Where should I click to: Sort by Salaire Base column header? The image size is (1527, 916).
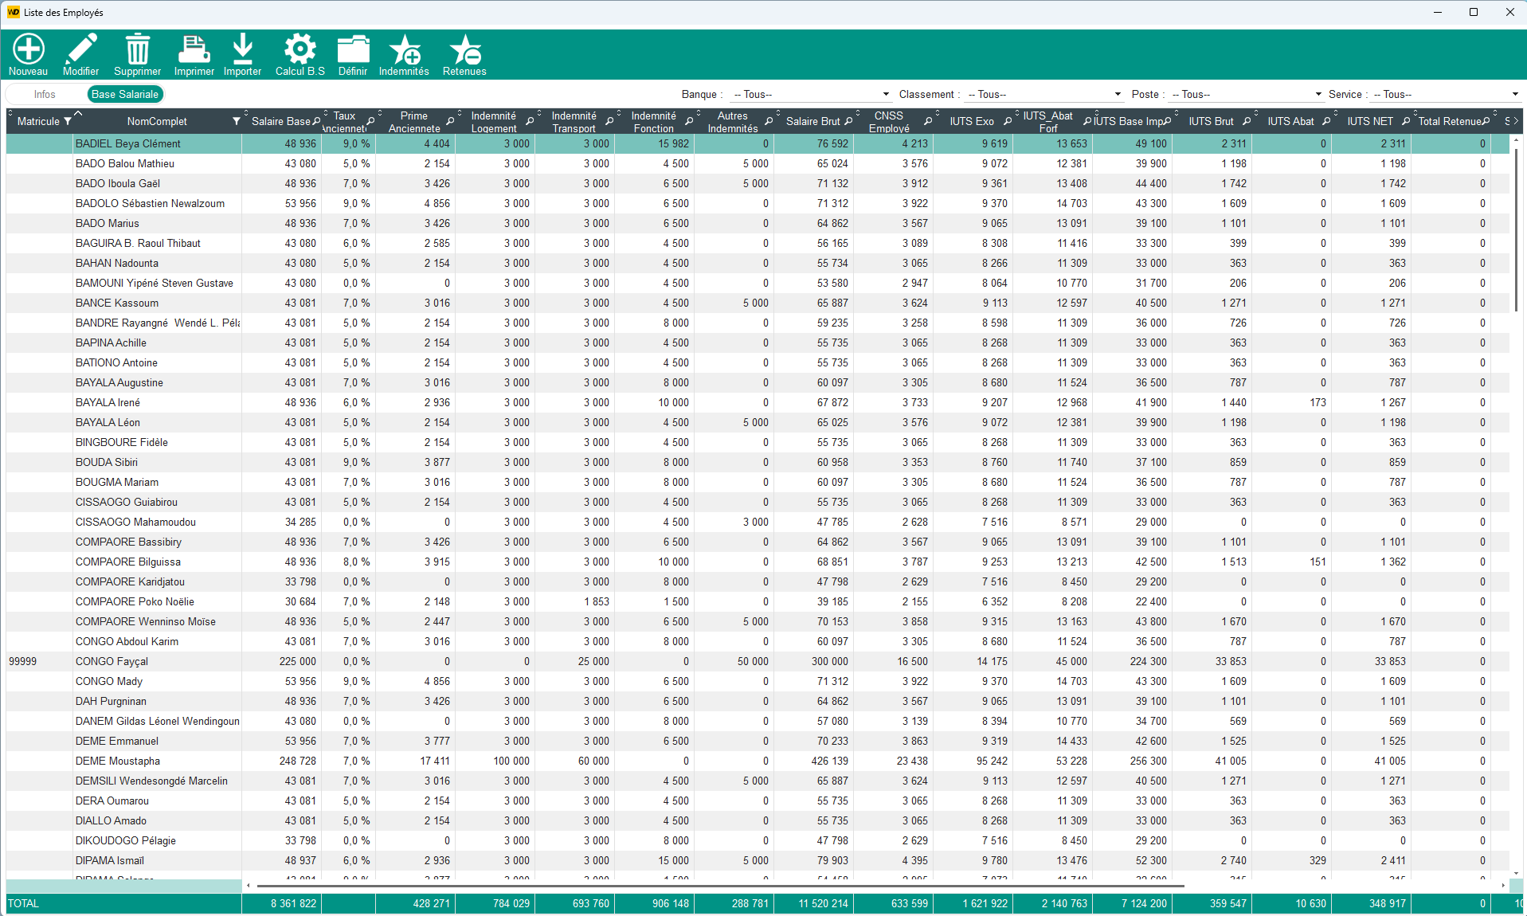[x=280, y=121]
